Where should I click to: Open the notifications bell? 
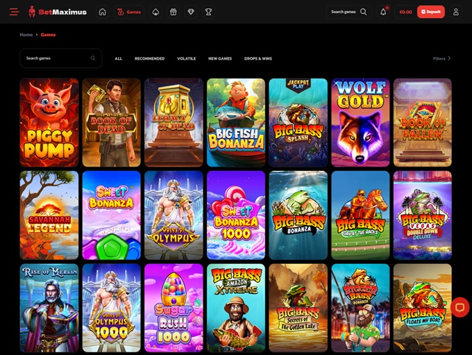point(384,12)
